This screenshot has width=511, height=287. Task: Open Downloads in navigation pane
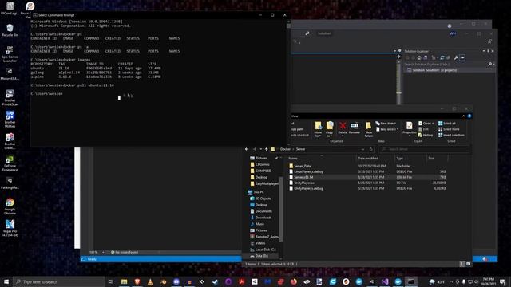click(x=263, y=218)
